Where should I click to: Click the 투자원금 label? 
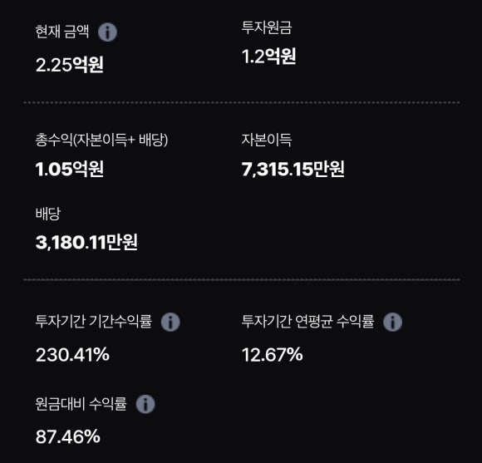tap(267, 27)
